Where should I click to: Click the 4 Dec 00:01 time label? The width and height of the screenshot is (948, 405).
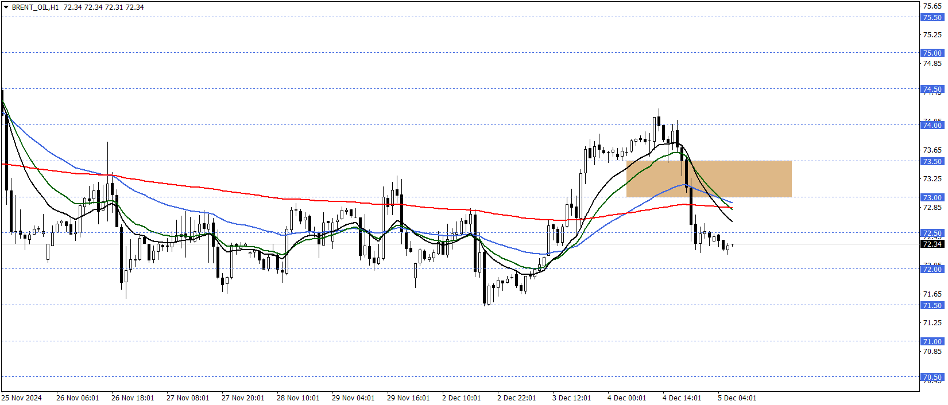point(627,398)
